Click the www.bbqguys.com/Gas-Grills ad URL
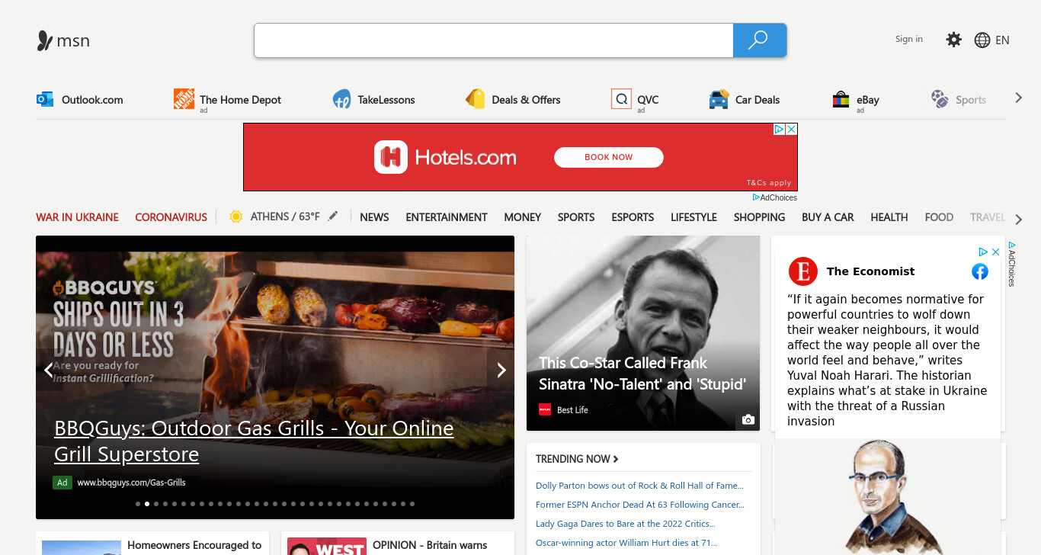The height and width of the screenshot is (555, 1041). [x=131, y=483]
